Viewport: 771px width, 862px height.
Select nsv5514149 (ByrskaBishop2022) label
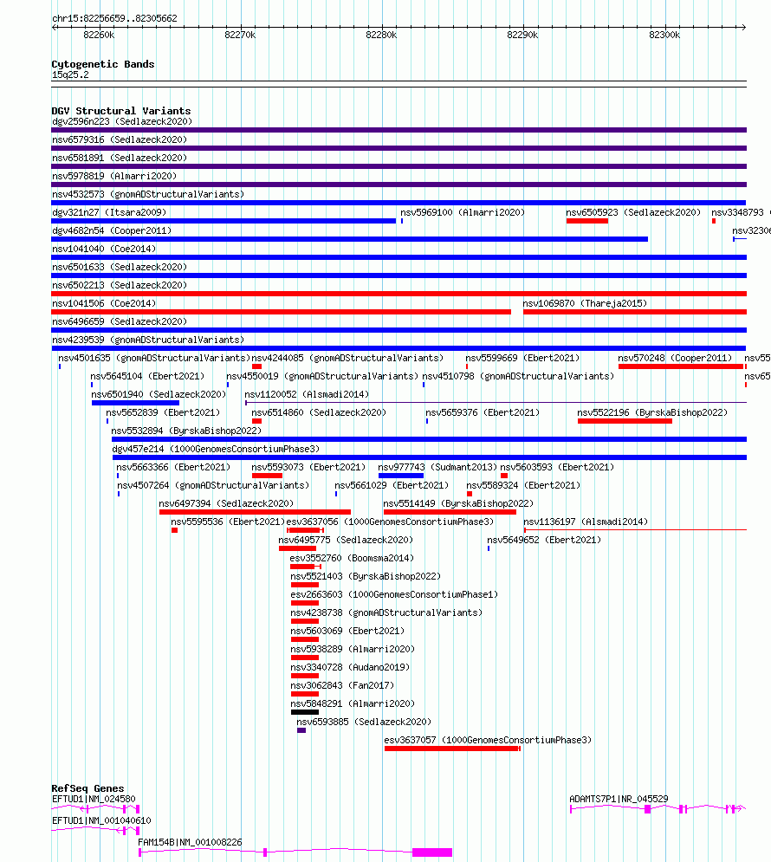pyautogui.click(x=458, y=503)
